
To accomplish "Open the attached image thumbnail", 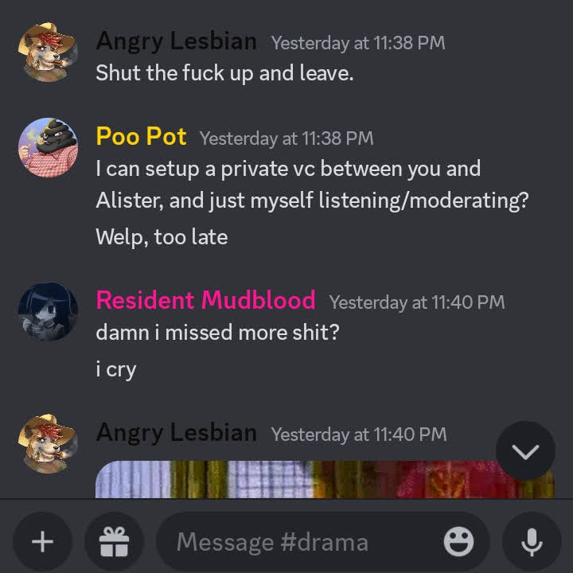I will click(325, 479).
